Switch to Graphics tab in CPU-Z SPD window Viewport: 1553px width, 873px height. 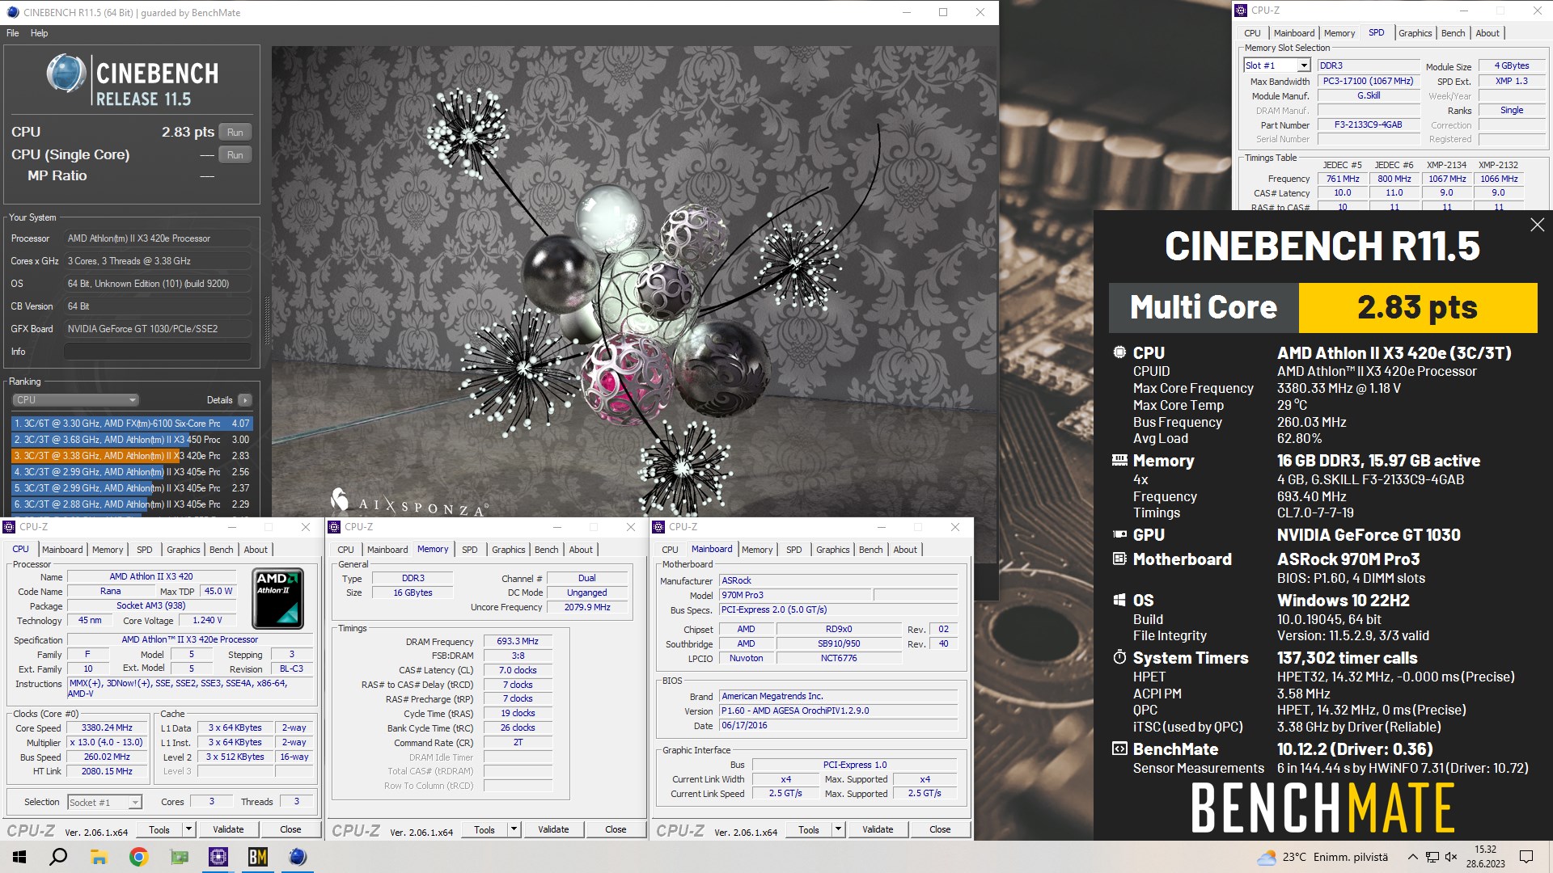point(1415,33)
